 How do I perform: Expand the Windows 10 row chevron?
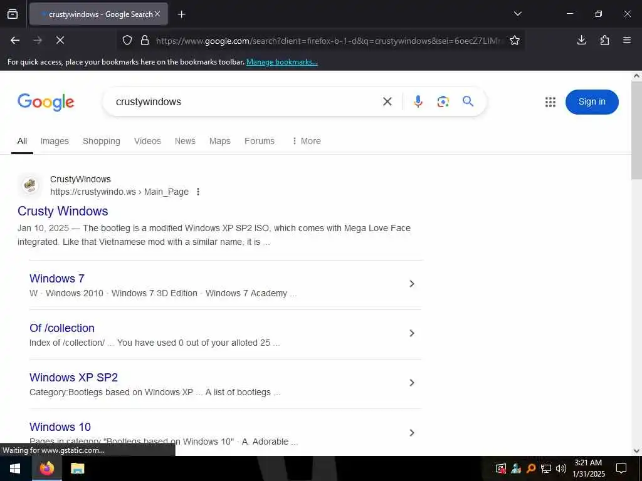click(412, 433)
